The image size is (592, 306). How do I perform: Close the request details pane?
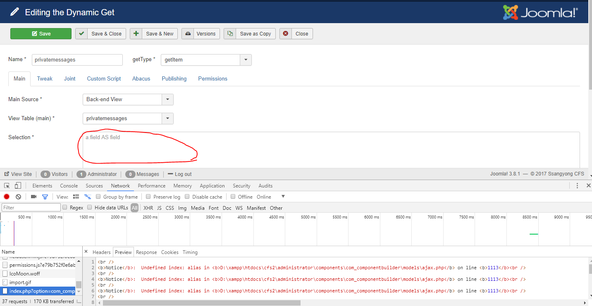[86, 251]
